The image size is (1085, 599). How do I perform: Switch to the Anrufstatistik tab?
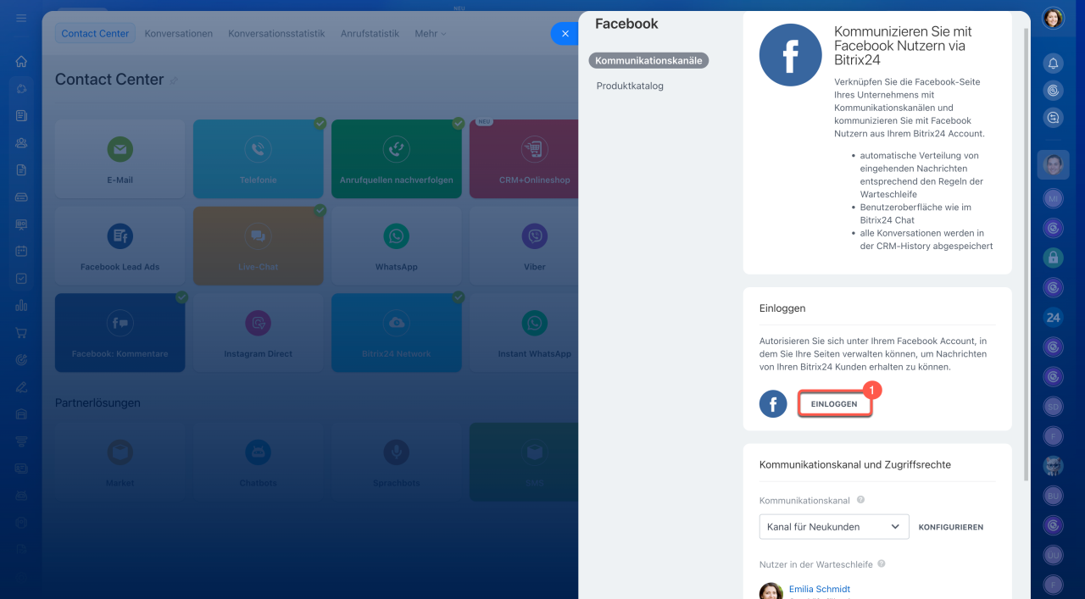click(370, 34)
